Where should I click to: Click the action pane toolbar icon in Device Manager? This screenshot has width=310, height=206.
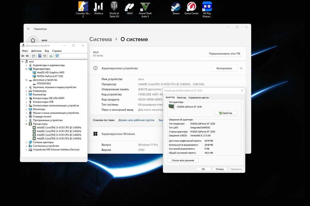45,56
